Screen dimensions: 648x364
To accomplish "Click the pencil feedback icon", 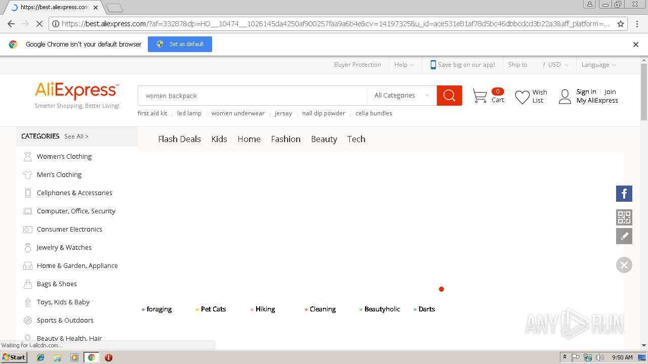I will point(624,236).
